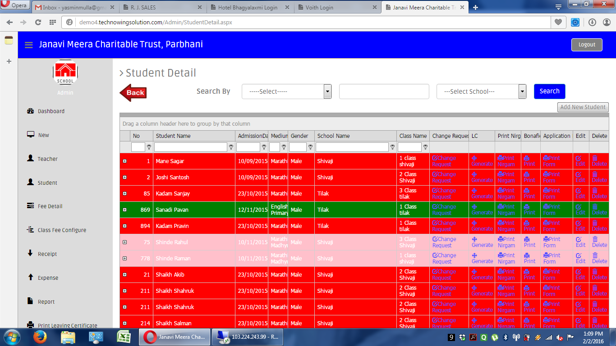616x346 pixels.
Task: Open Fee Detail in the sidebar
Action: point(50,206)
